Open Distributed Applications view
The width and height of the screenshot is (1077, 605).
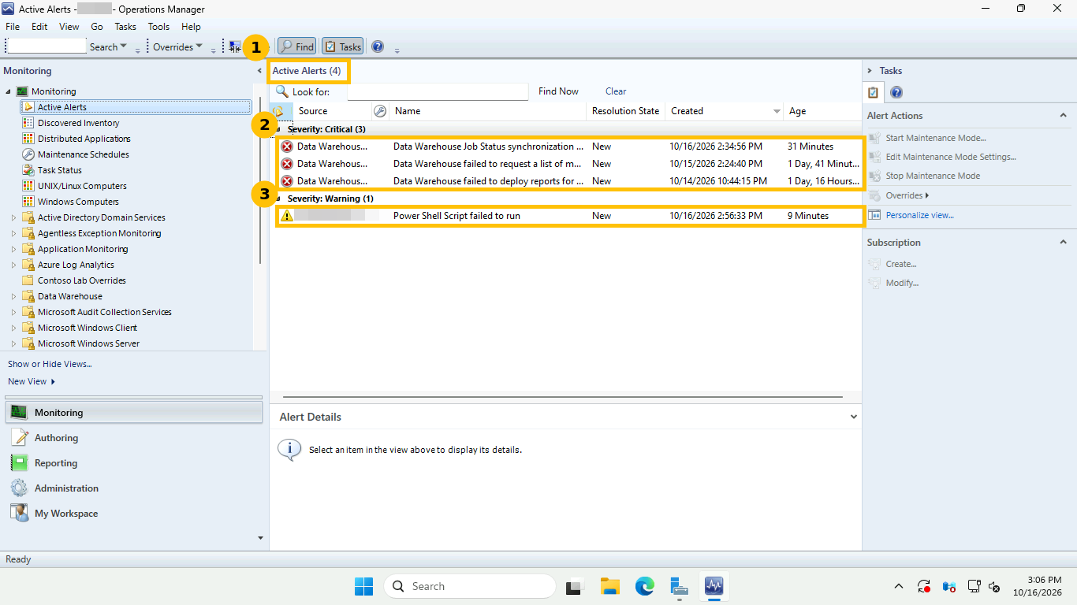pyautogui.click(x=84, y=139)
